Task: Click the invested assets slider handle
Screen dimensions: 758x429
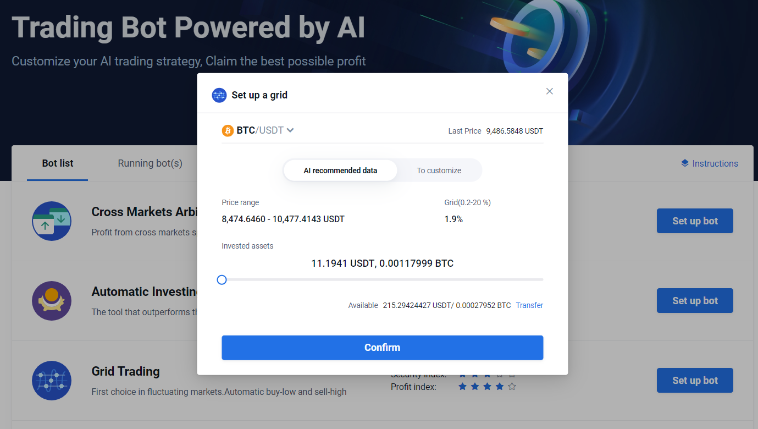Action: [222, 280]
